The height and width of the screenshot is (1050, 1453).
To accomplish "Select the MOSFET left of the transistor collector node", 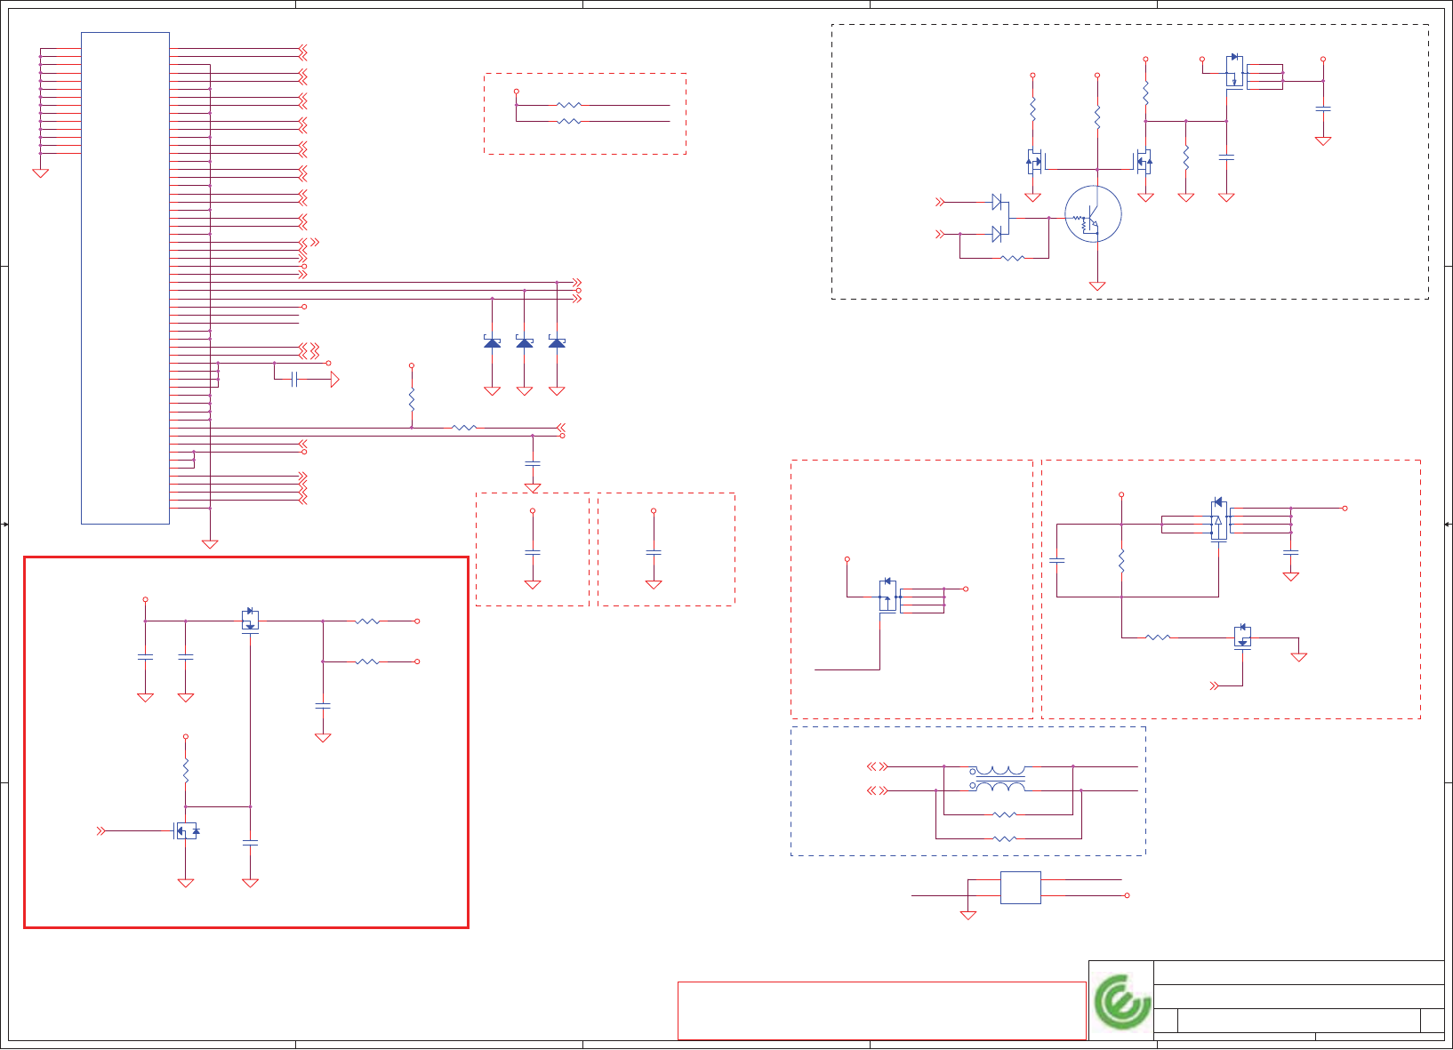I will click(1035, 162).
